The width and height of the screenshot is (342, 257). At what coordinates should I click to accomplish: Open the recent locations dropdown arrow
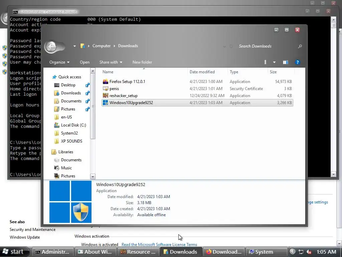click(74, 46)
